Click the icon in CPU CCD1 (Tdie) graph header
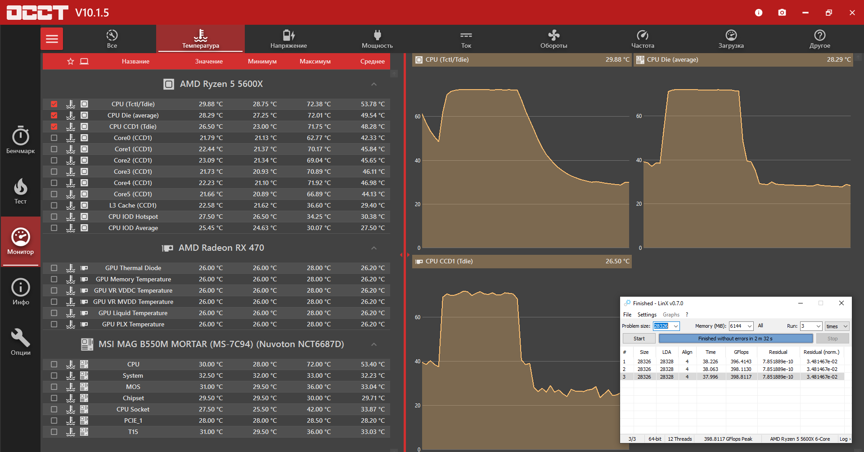Screen dimensions: 864x452 (419, 262)
